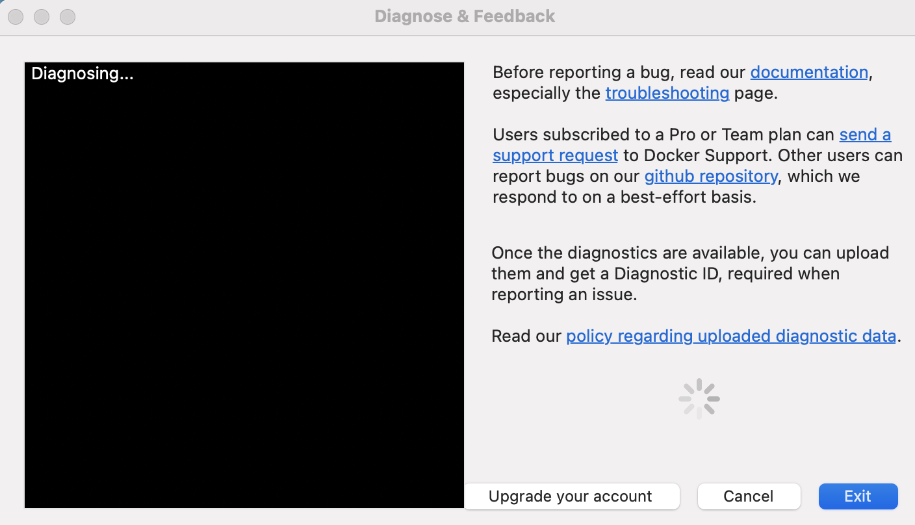Click the gray zoom window button
Screen dimensions: 915x525
[x=68, y=17]
